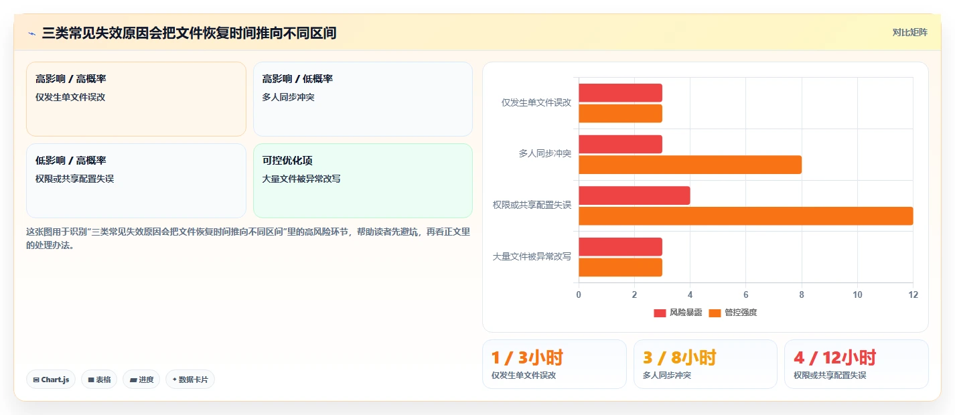The width and height of the screenshot is (955, 415).
Task: Click the orange 管控强度 legend color box
Action: [715, 313]
